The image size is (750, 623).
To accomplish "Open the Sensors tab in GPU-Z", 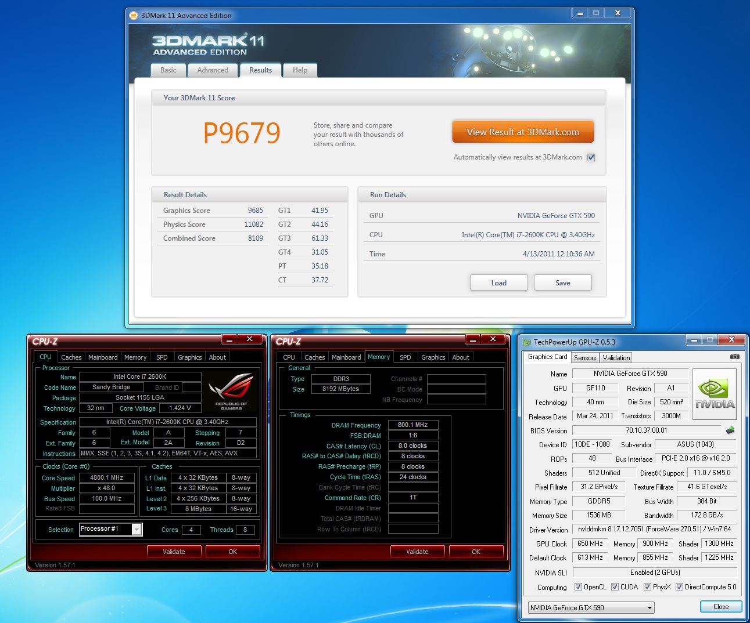I will click(x=585, y=358).
